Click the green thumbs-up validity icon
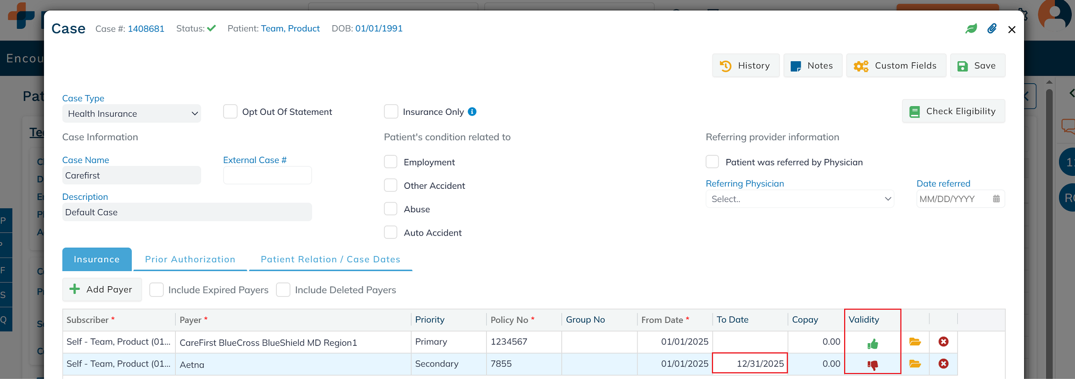1075x379 pixels. click(x=873, y=344)
